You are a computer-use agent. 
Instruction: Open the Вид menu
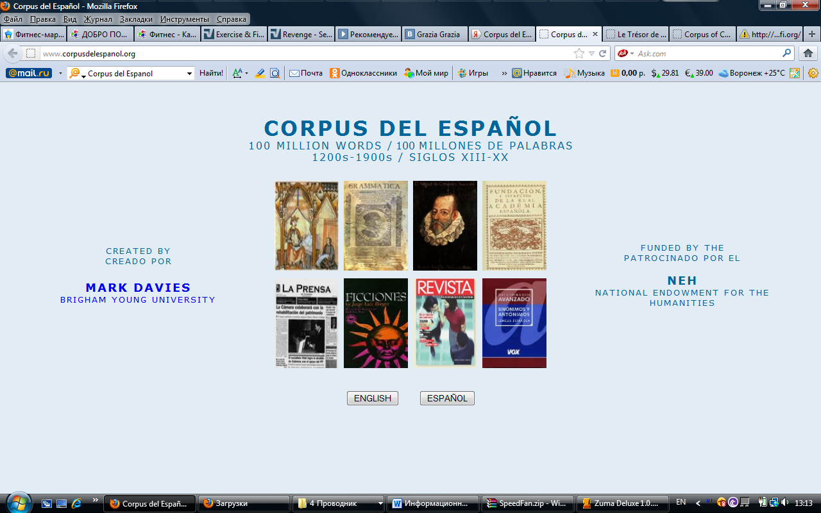pos(70,19)
